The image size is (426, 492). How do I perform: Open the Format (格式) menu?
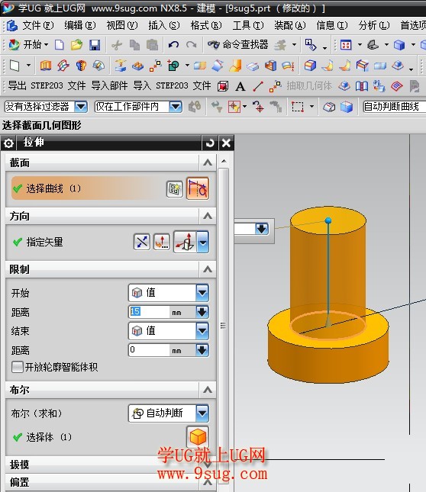(x=206, y=25)
